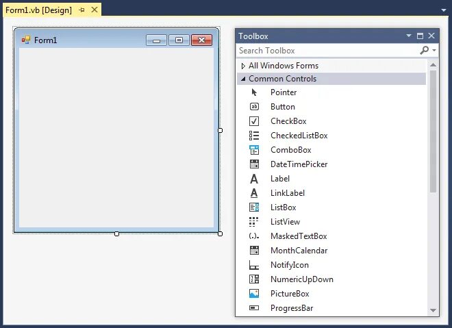Image resolution: width=452 pixels, height=328 pixels.
Task: Click the form's right-edge resize handle
Action: tap(221, 130)
